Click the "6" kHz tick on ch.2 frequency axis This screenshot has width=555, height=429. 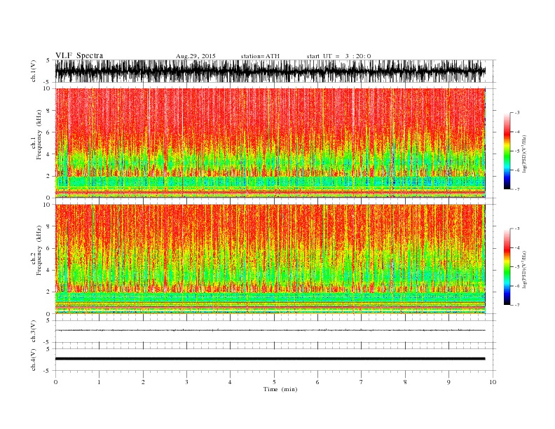tap(48, 248)
